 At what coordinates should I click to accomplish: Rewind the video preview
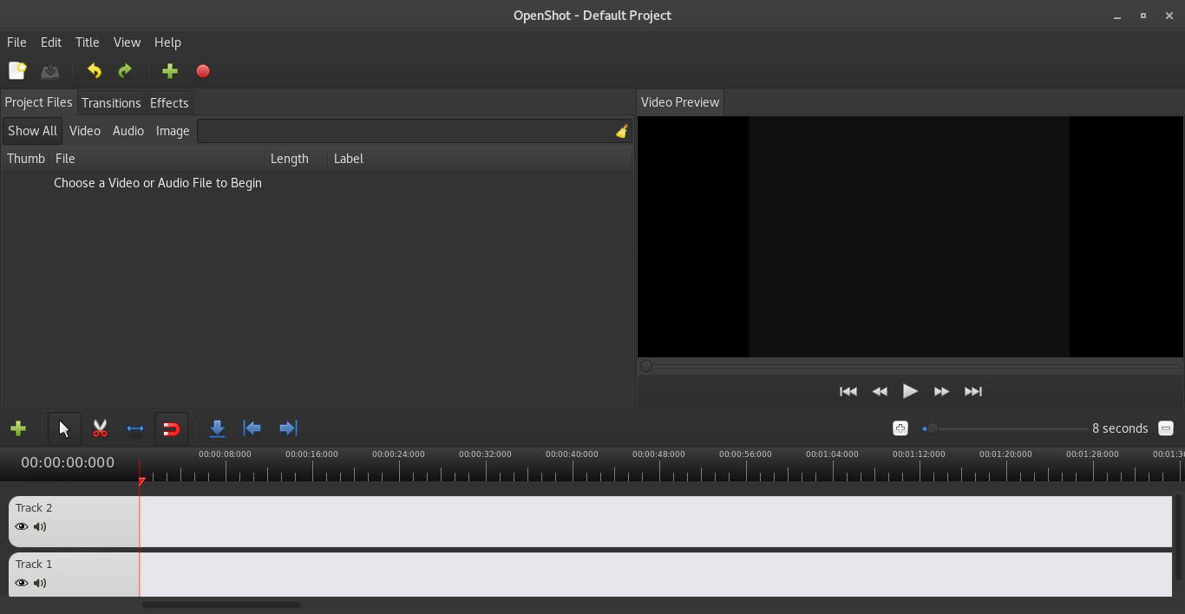(880, 392)
